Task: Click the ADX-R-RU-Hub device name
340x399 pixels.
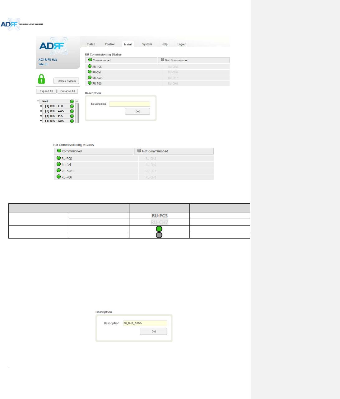Action: click(48, 60)
